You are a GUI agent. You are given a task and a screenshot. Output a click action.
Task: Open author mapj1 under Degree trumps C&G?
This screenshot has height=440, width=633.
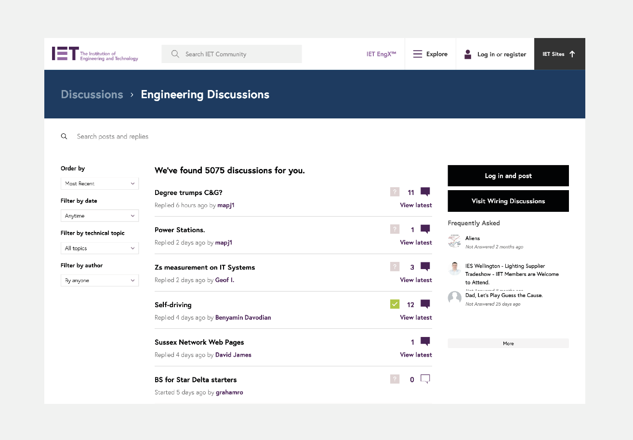[x=226, y=206]
